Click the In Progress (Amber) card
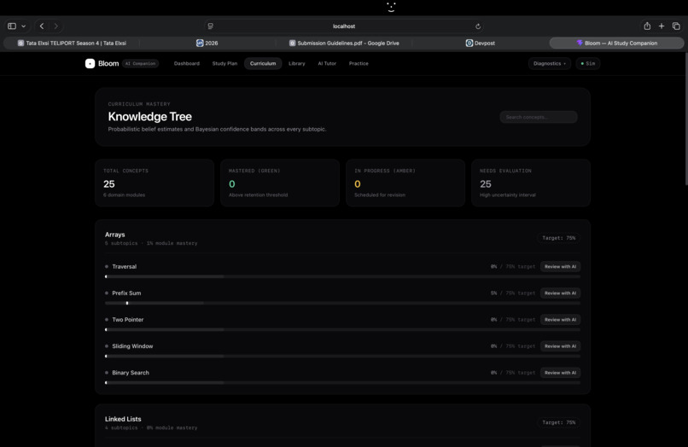The width and height of the screenshot is (688, 447). pos(405,183)
